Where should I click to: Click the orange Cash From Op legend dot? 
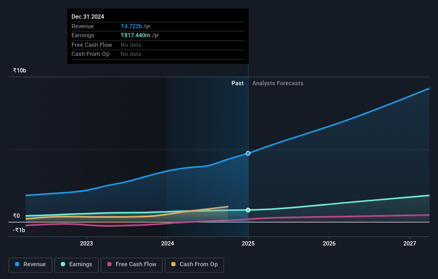[x=173, y=264]
